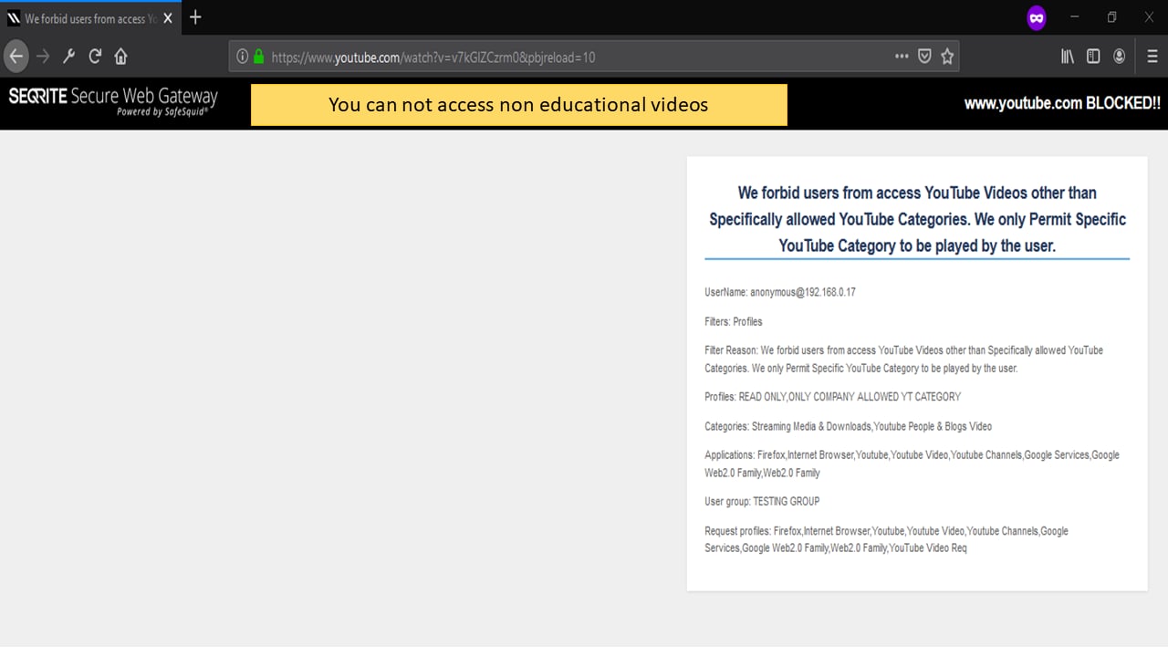Click the 'Categories: Streaming Media' line

(848, 426)
